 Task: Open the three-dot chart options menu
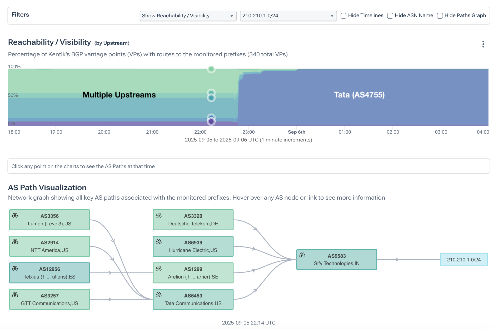[x=483, y=44]
